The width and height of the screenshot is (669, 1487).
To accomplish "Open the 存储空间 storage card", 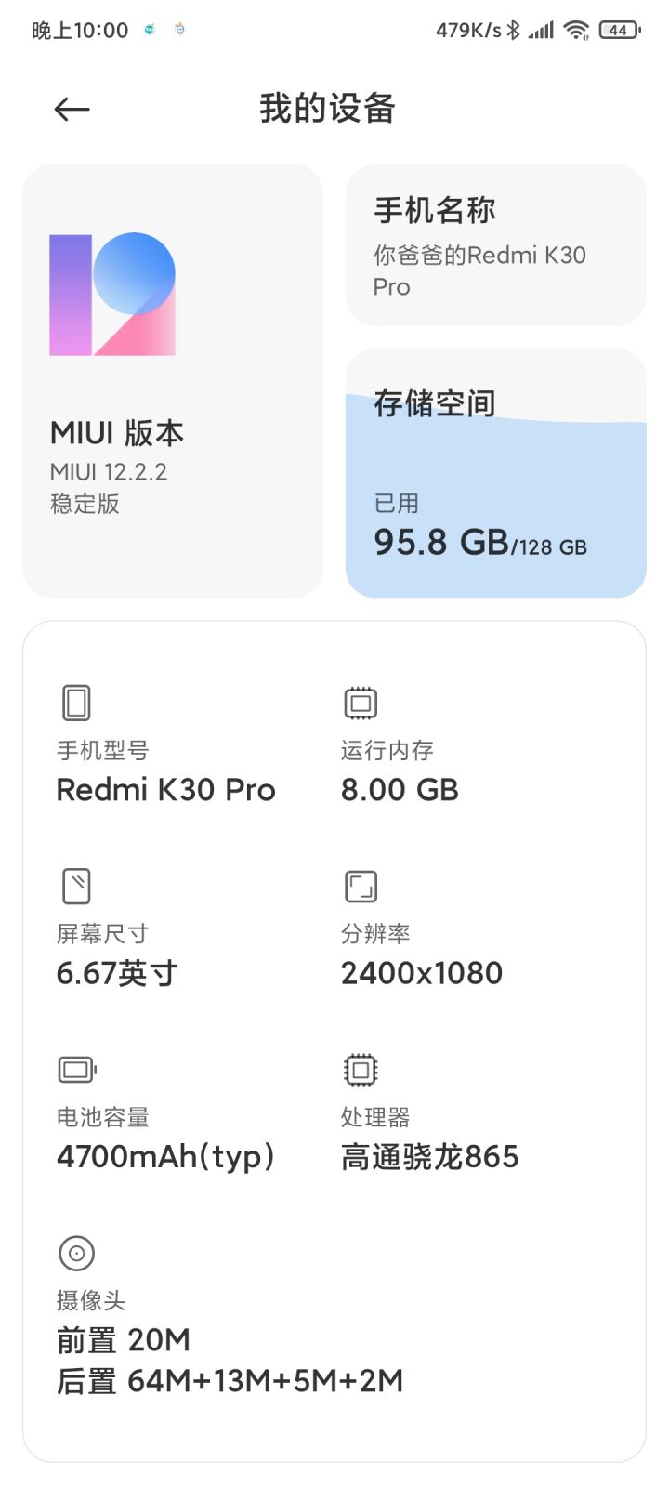I will click(x=496, y=473).
